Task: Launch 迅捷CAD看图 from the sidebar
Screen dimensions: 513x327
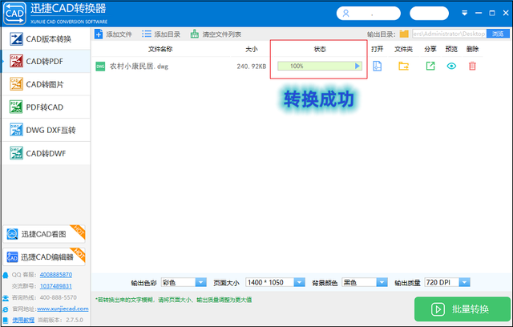Action: [x=44, y=234]
